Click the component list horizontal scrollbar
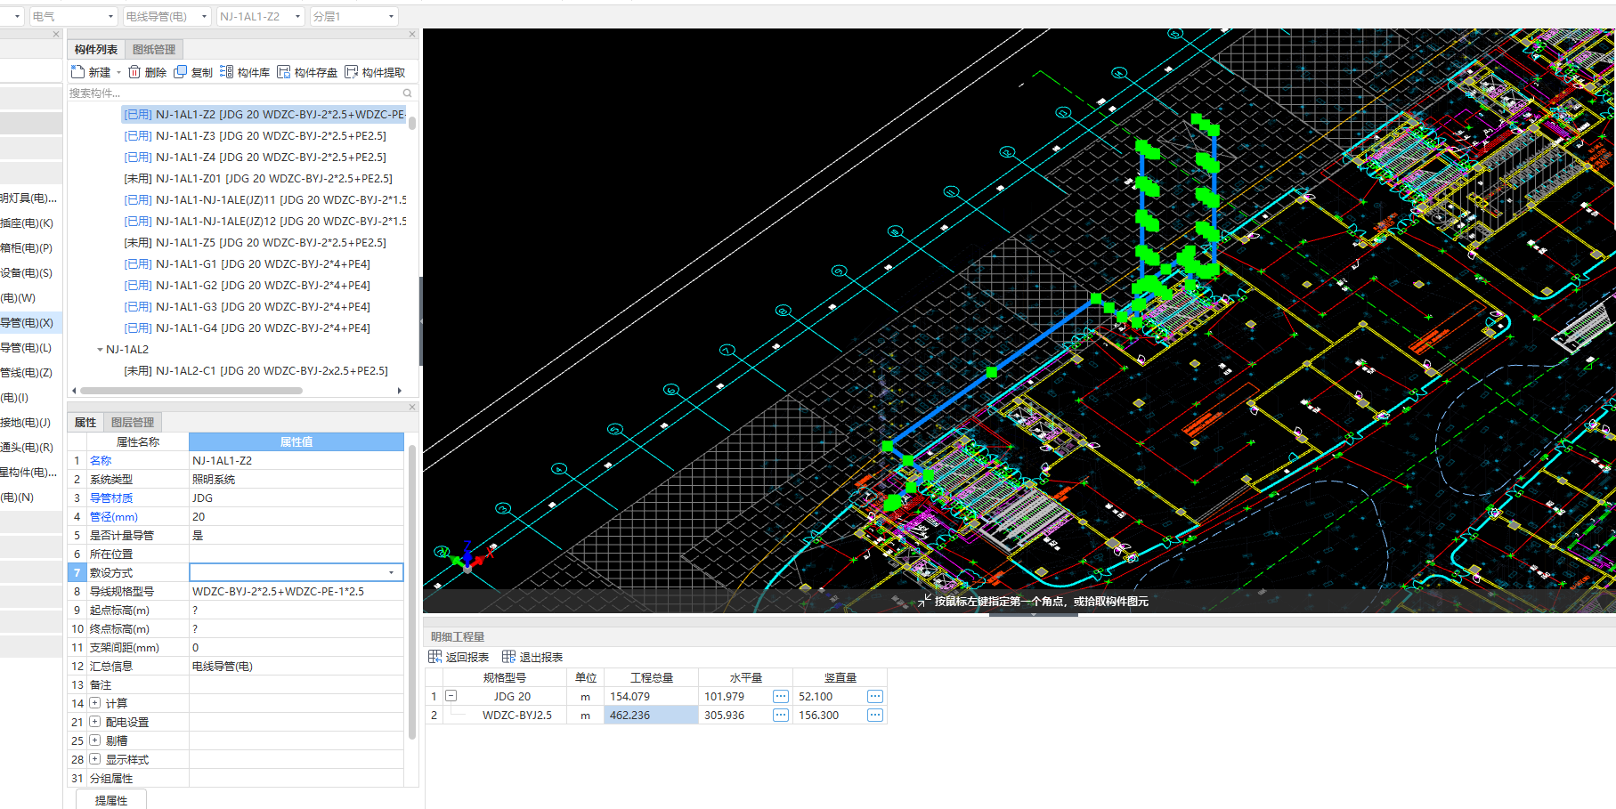Image resolution: width=1616 pixels, height=809 pixels. click(x=191, y=390)
